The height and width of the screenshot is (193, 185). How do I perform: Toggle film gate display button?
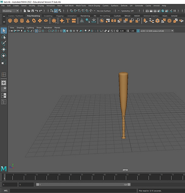click(40, 31)
